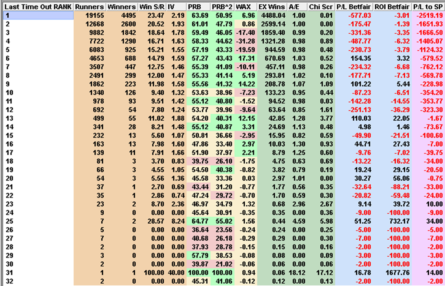Select the highlighted rank 1 cell

(38, 15)
